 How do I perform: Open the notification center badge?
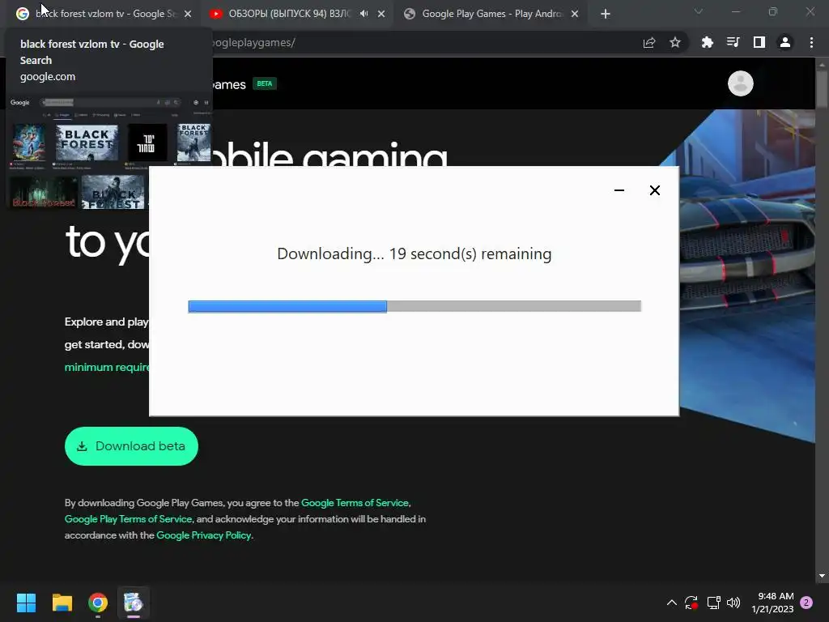pos(806,603)
